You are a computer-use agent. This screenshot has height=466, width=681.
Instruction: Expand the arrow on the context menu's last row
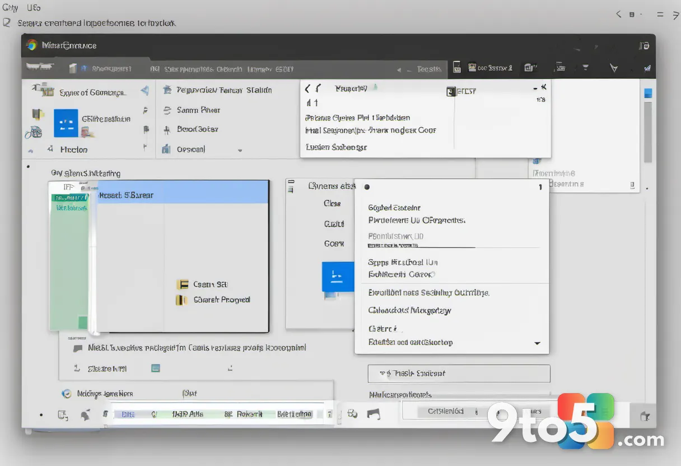[x=537, y=343]
